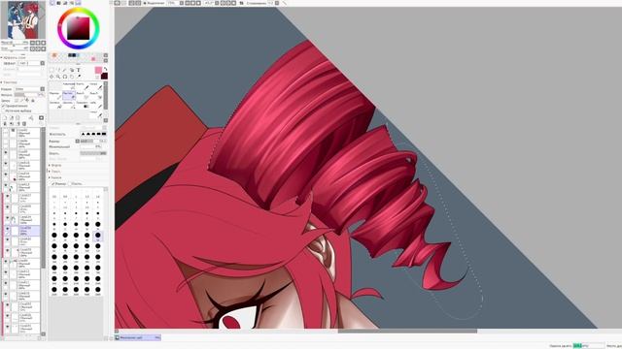Click the navigator preview thumbnail
The image size is (622, 349).
[x=23, y=19]
